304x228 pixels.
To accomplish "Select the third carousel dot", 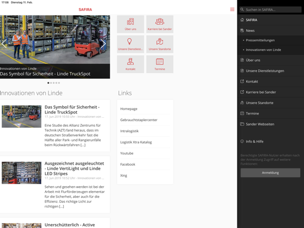I will 54,83.
